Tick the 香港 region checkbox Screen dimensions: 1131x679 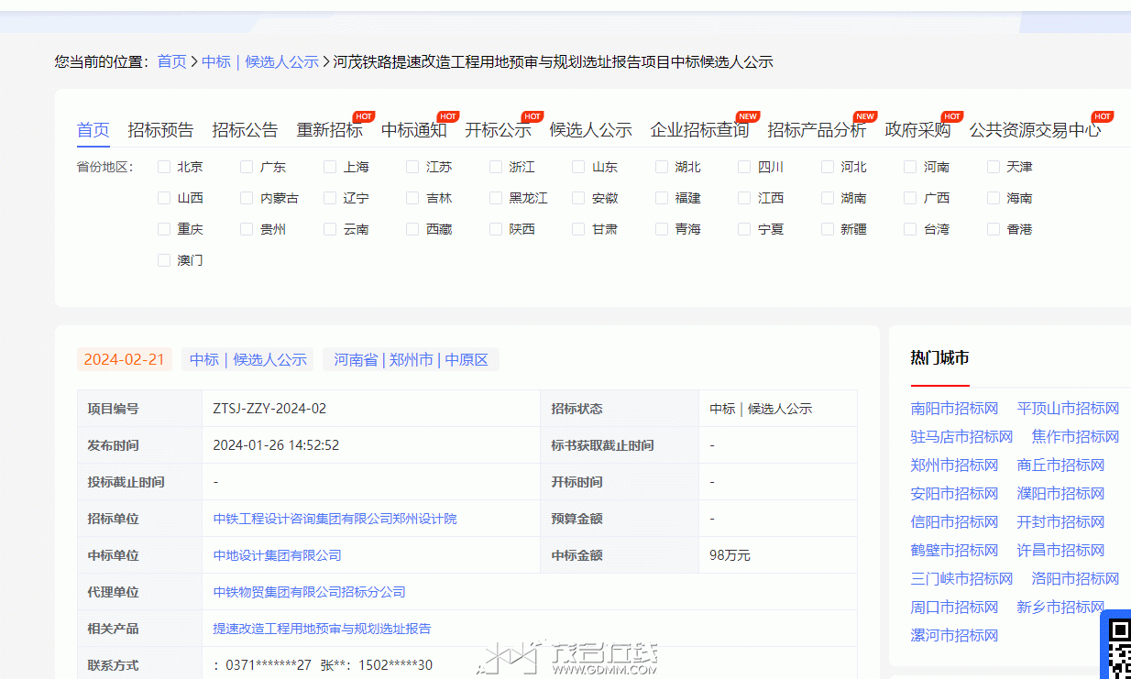(x=994, y=229)
